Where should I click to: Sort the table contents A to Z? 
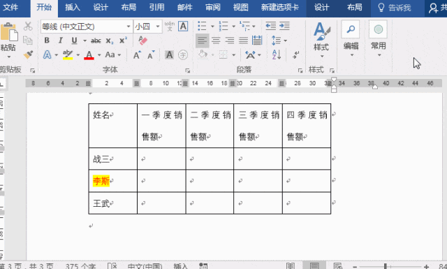[277, 54]
